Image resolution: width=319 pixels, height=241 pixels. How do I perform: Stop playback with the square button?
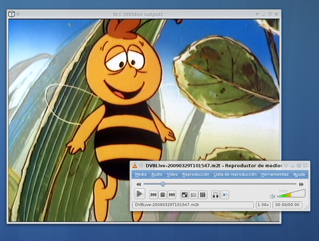coord(163,194)
